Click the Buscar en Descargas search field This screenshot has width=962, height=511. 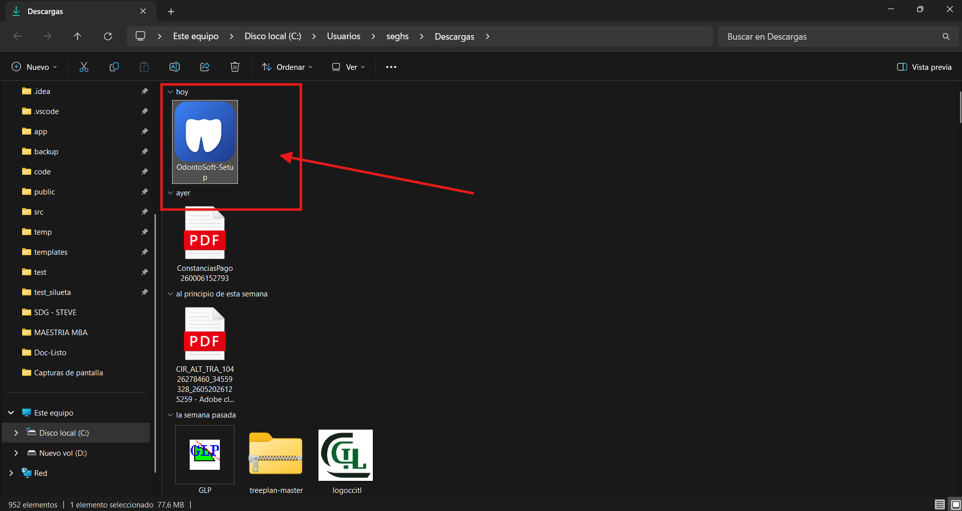click(838, 36)
